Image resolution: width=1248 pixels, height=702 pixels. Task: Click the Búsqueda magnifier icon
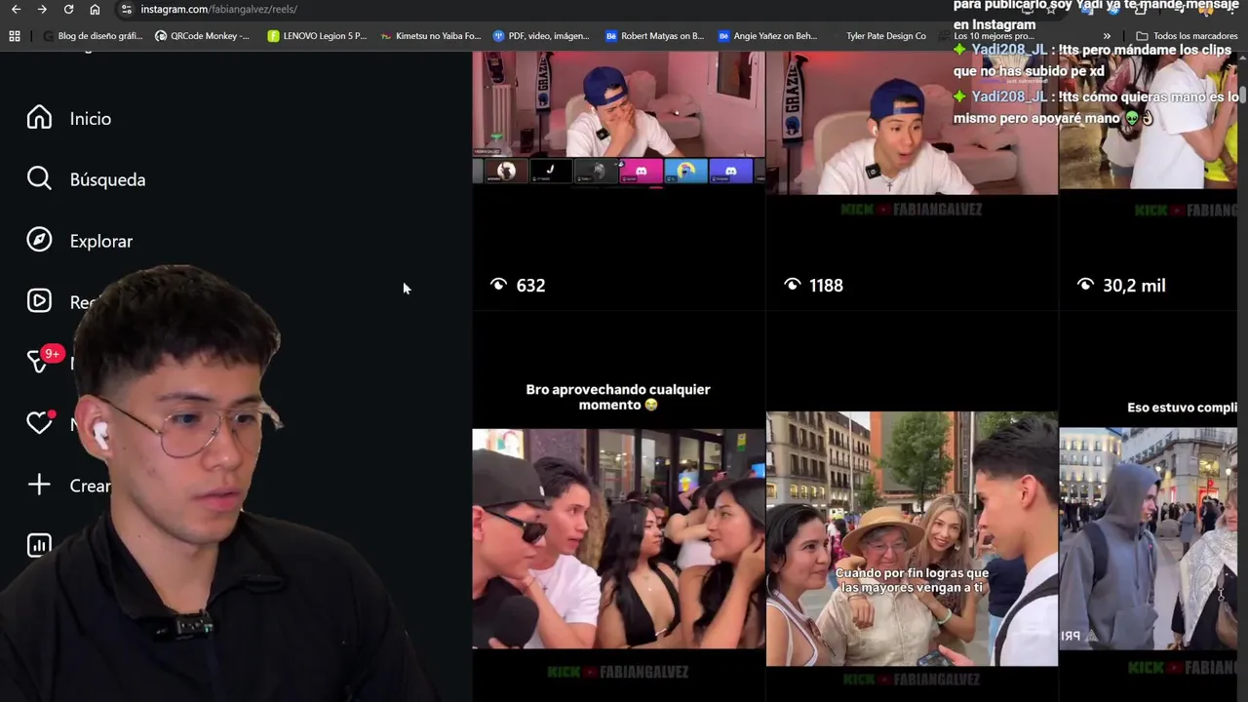pos(39,178)
